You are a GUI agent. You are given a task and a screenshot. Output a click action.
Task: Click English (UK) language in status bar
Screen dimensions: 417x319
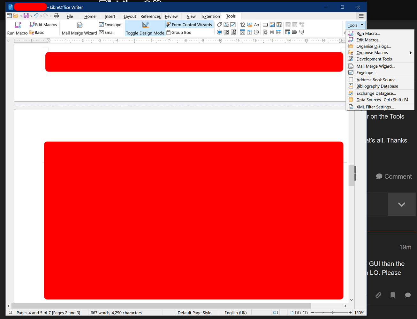pos(236,313)
